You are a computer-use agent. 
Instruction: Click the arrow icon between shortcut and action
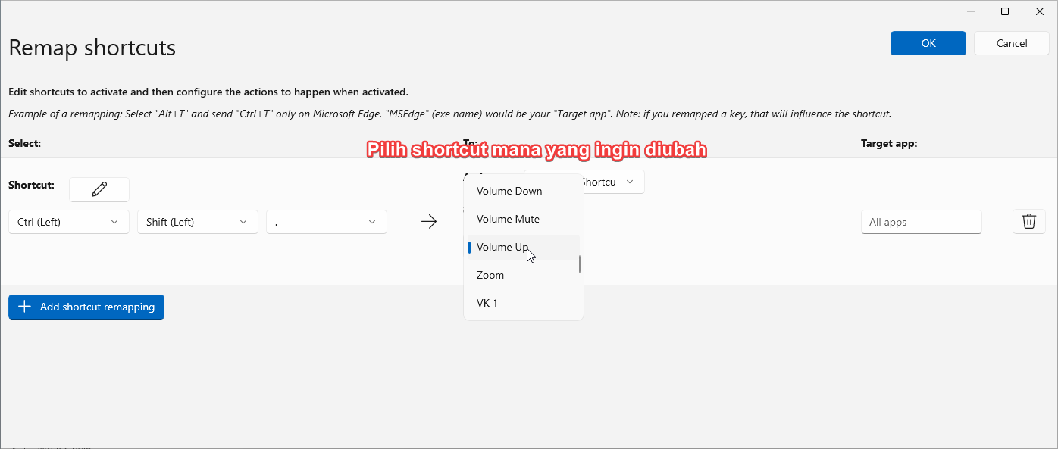[429, 221]
